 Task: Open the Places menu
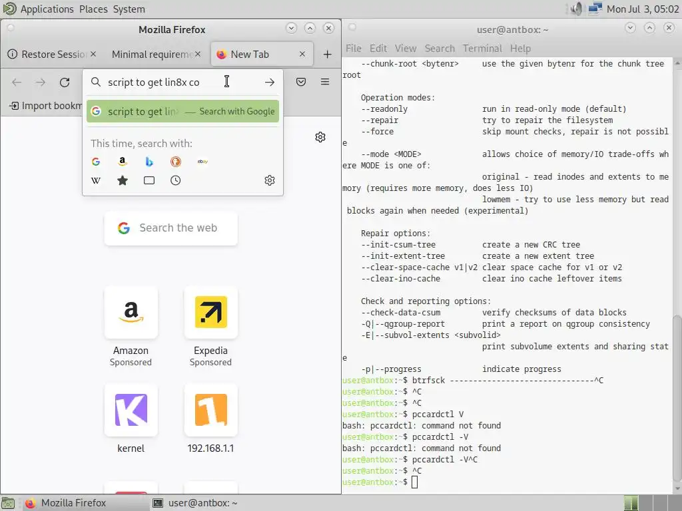click(93, 9)
